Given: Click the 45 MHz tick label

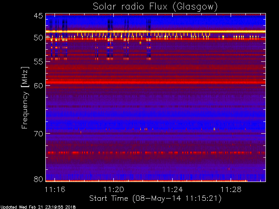Looking at the screenshot, I should (x=38, y=16).
